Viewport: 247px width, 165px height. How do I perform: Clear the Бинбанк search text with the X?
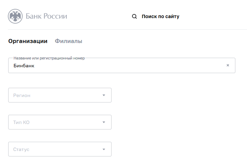click(228, 65)
